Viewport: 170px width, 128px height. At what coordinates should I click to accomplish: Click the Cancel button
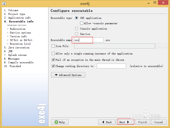click(x=159, y=122)
